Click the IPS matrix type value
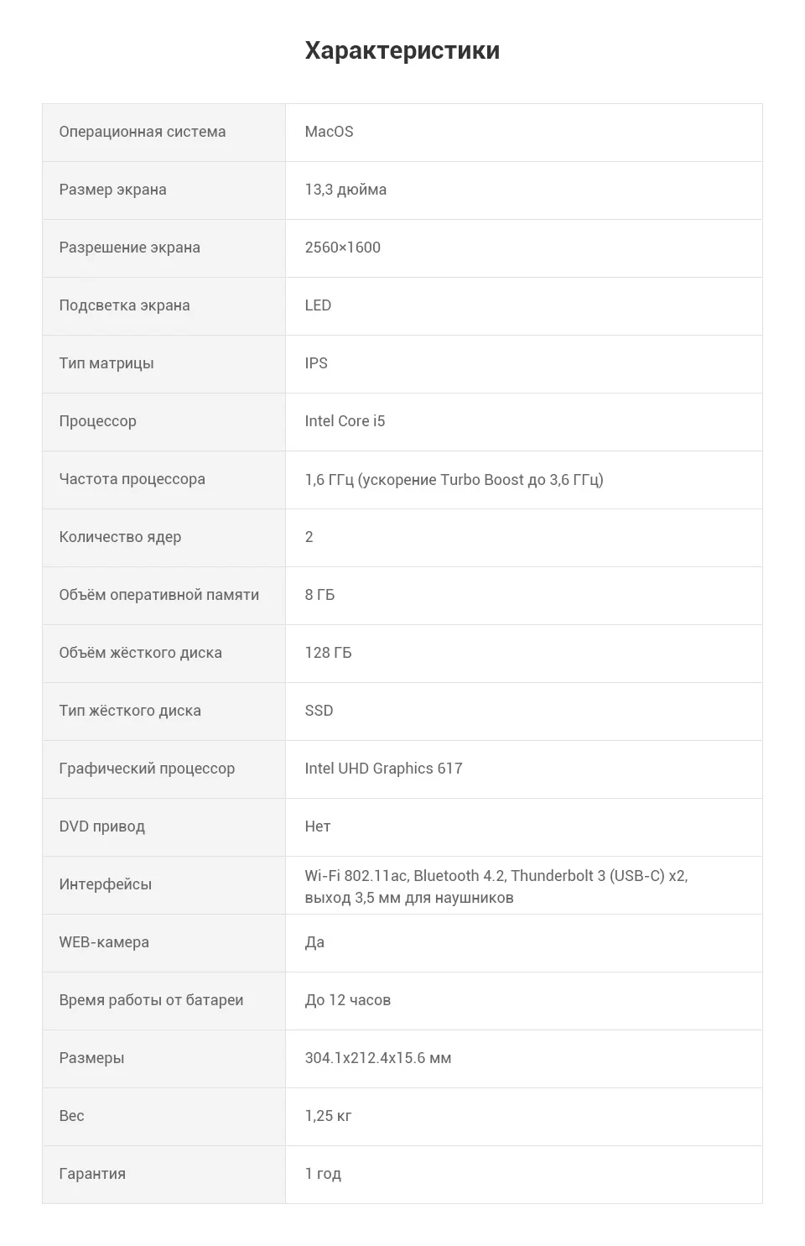The width and height of the screenshot is (805, 1246). coord(316,363)
